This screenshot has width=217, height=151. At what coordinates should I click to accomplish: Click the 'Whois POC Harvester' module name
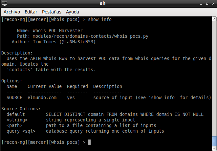tap(58, 31)
